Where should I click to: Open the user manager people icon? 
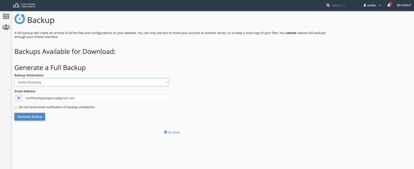pos(6,27)
